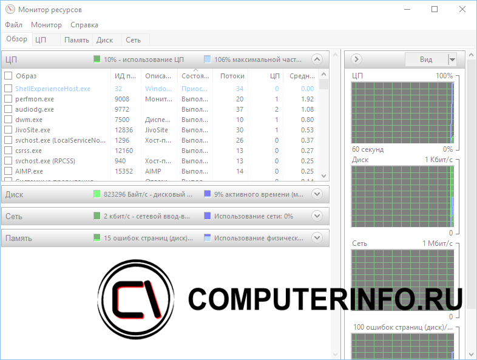Click the green CPU usage legend square
Viewport: 477px width, 360px height.
(96, 59)
